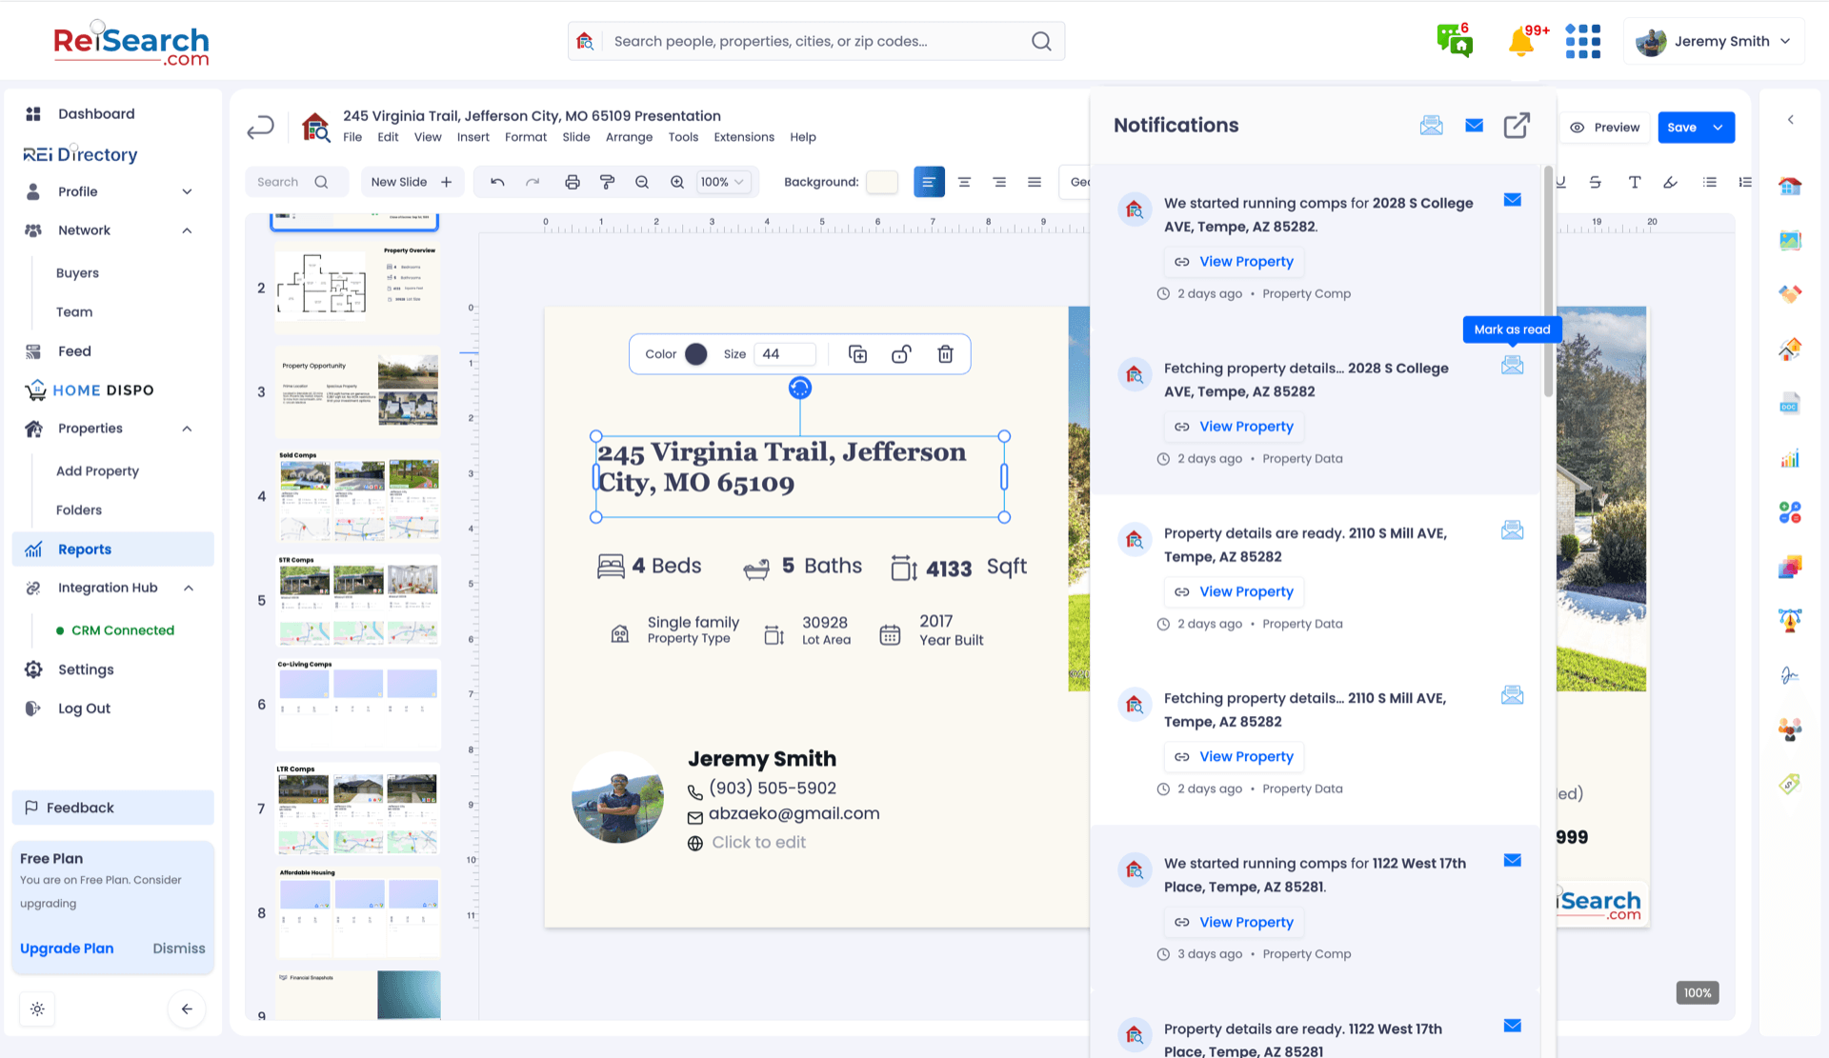The image size is (1829, 1058).
Task: Show only unread notifications envelope filter
Action: [1475, 125]
